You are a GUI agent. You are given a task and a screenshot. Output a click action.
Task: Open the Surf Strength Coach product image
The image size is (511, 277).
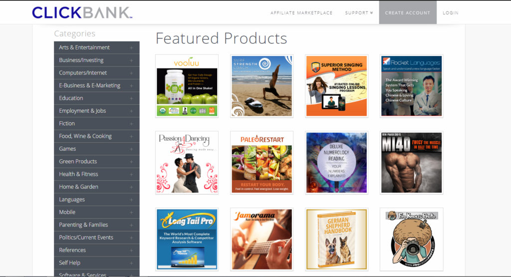point(261,86)
